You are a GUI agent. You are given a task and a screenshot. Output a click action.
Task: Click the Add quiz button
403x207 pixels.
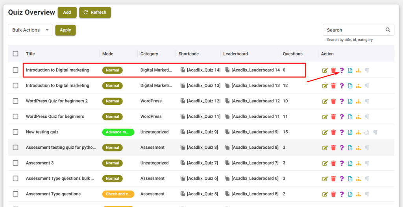click(67, 12)
